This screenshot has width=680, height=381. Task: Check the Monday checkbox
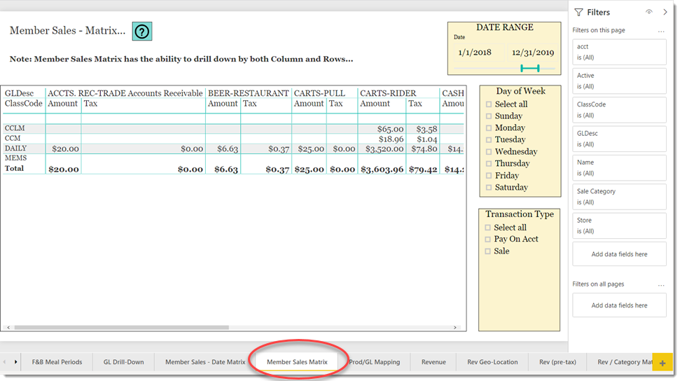click(489, 128)
